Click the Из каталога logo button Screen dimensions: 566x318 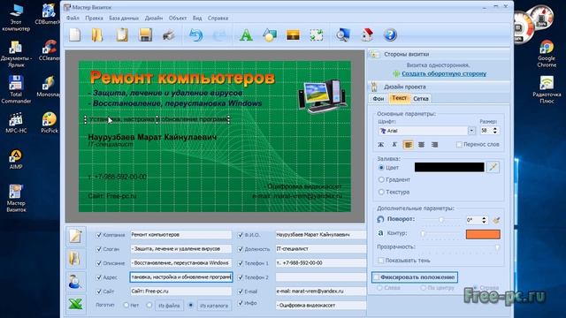point(214,306)
